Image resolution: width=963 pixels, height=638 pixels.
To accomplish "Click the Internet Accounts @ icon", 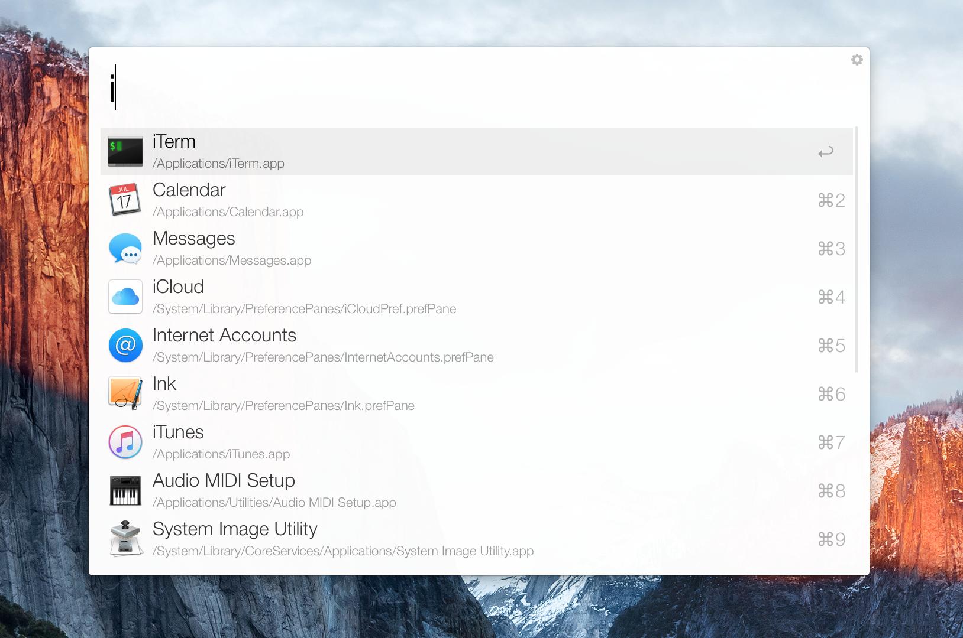I will click(125, 345).
